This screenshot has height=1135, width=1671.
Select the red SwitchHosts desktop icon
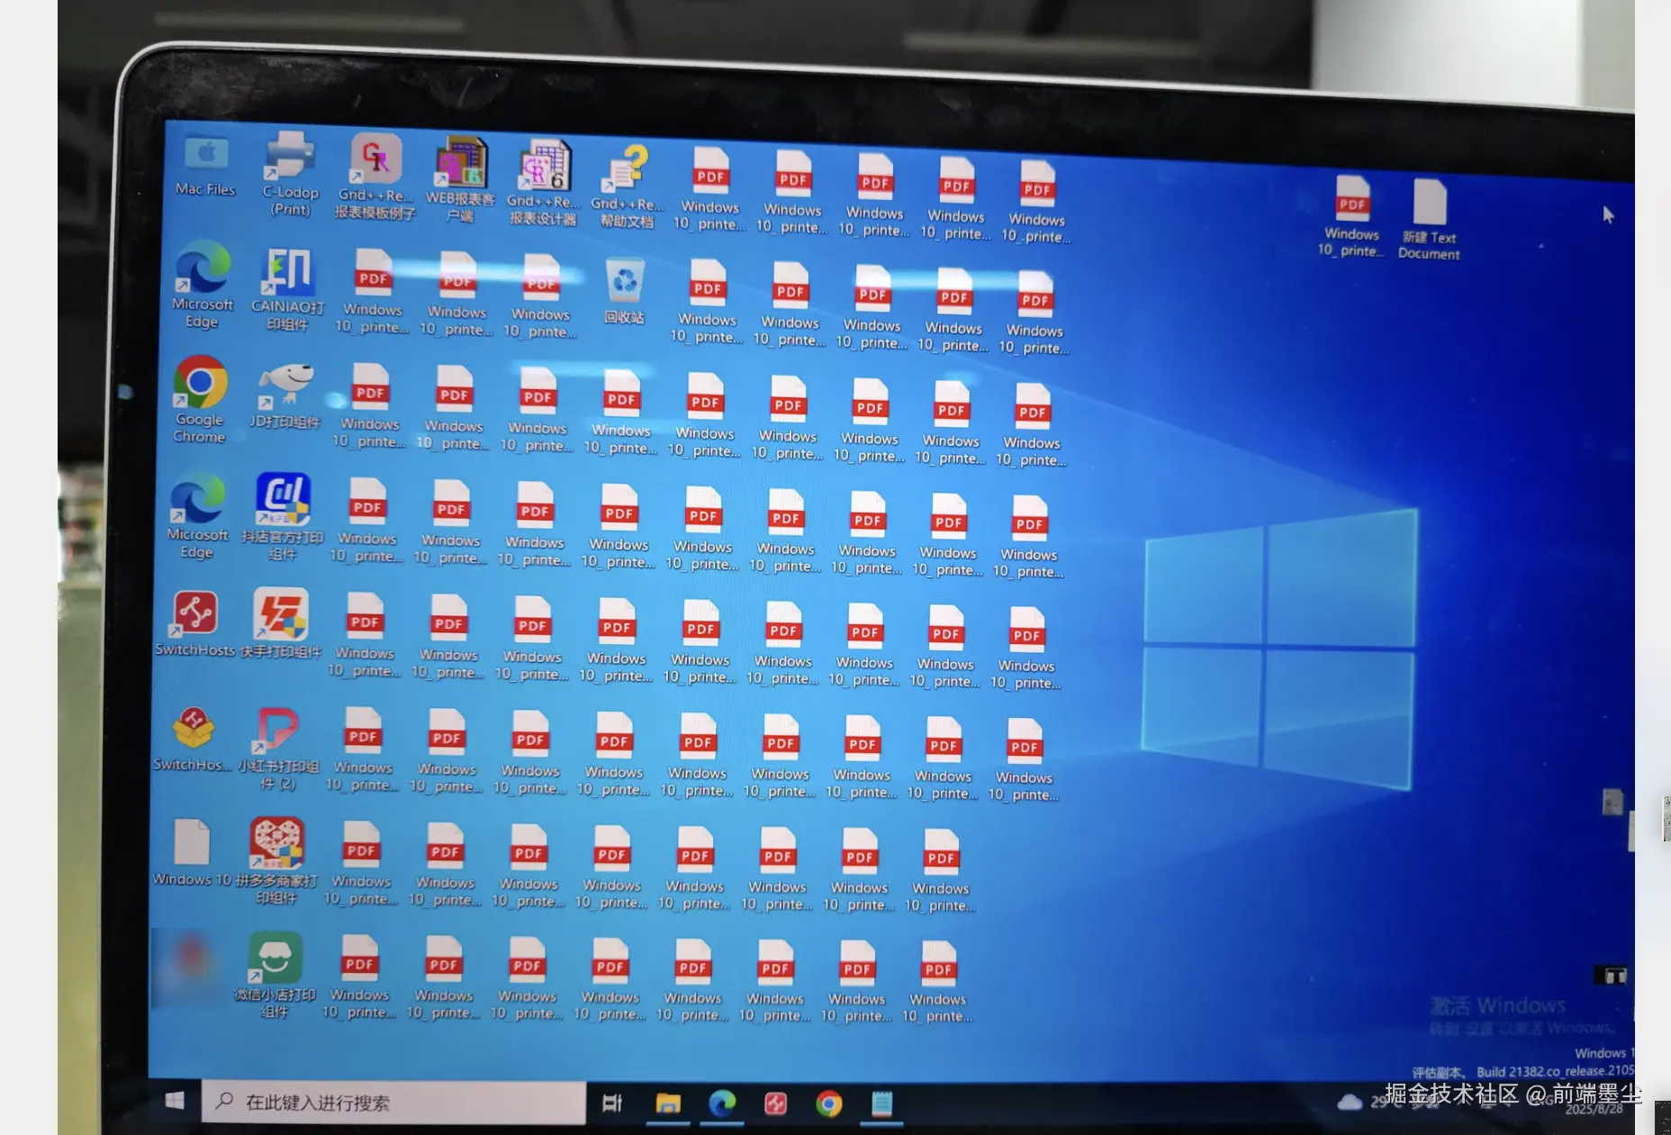195,623
